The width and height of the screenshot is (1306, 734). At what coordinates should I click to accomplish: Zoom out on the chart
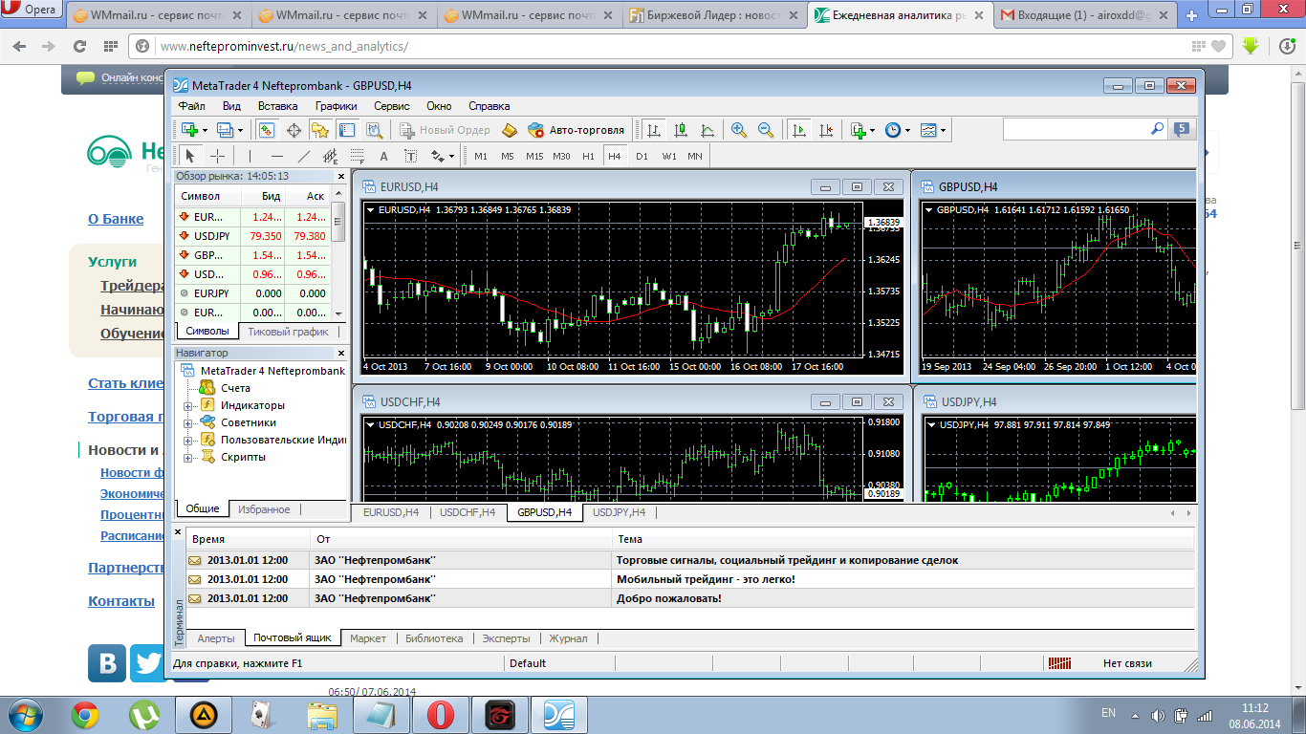pyautogui.click(x=765, y=130)
